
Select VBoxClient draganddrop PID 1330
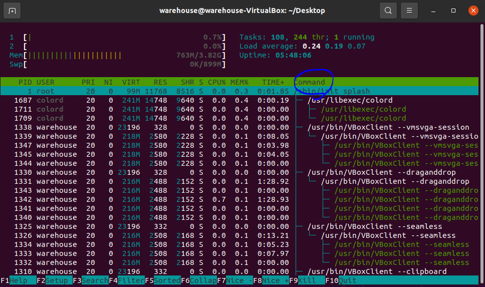(x=239, y=172)
